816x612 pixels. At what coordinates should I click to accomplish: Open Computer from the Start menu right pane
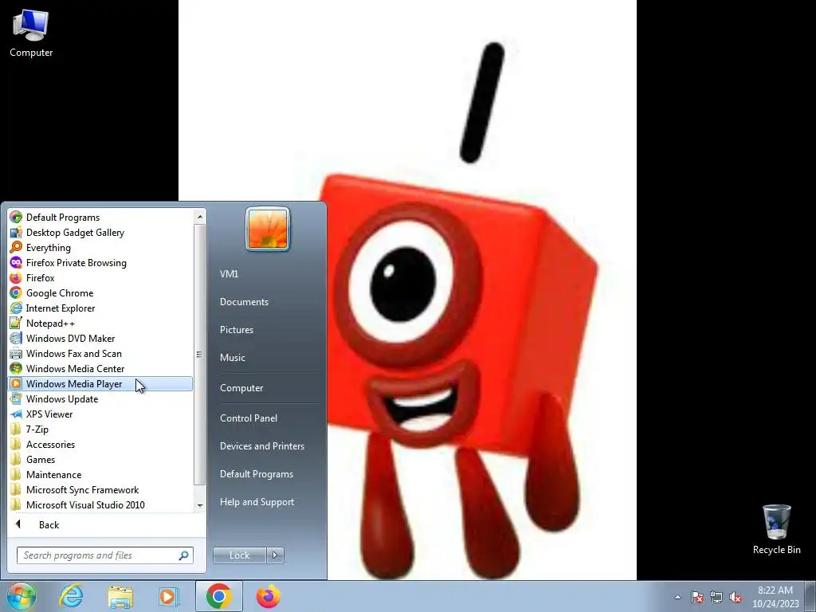(x=266, y=388)
